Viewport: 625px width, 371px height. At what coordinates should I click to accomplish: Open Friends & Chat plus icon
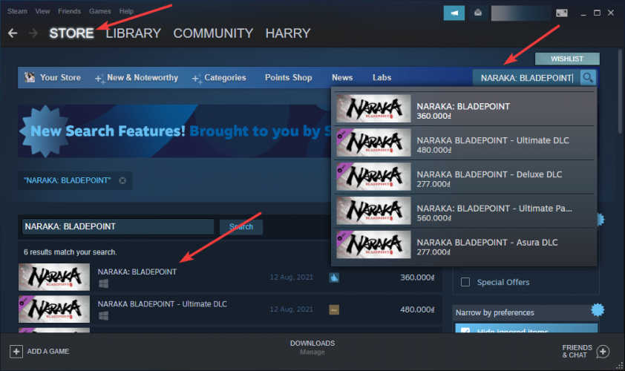[x=603, y=352]
